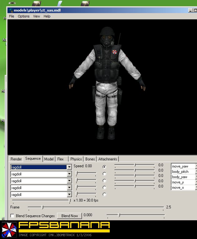Click the move_yaw pose parameter slider

[x=135, y=165]
